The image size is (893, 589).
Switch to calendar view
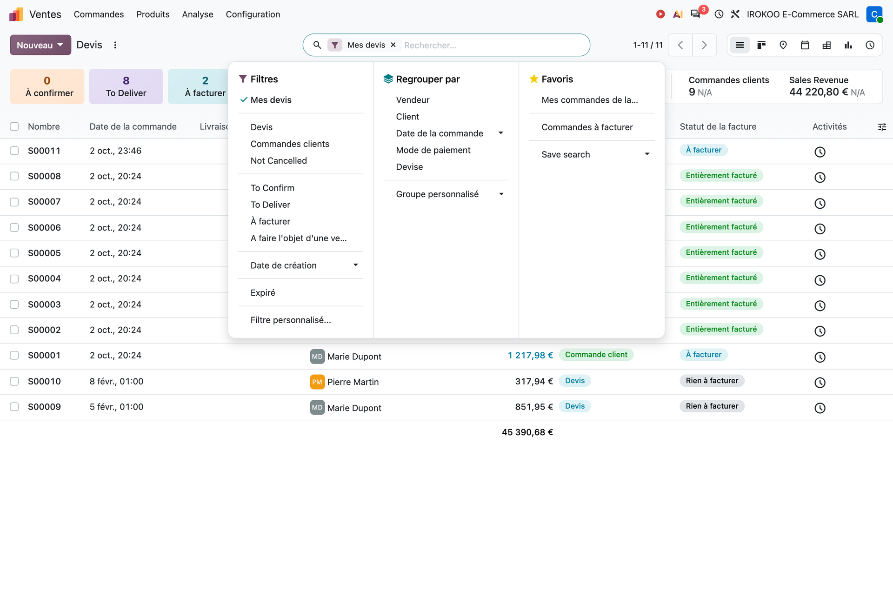(x=805, y=45)
